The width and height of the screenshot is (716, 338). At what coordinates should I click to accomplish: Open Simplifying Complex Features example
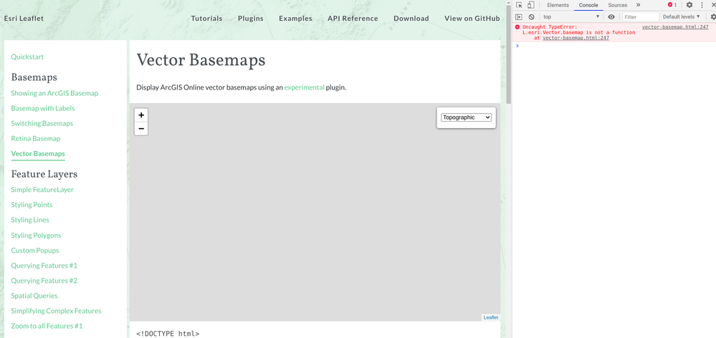click(56, 311)
